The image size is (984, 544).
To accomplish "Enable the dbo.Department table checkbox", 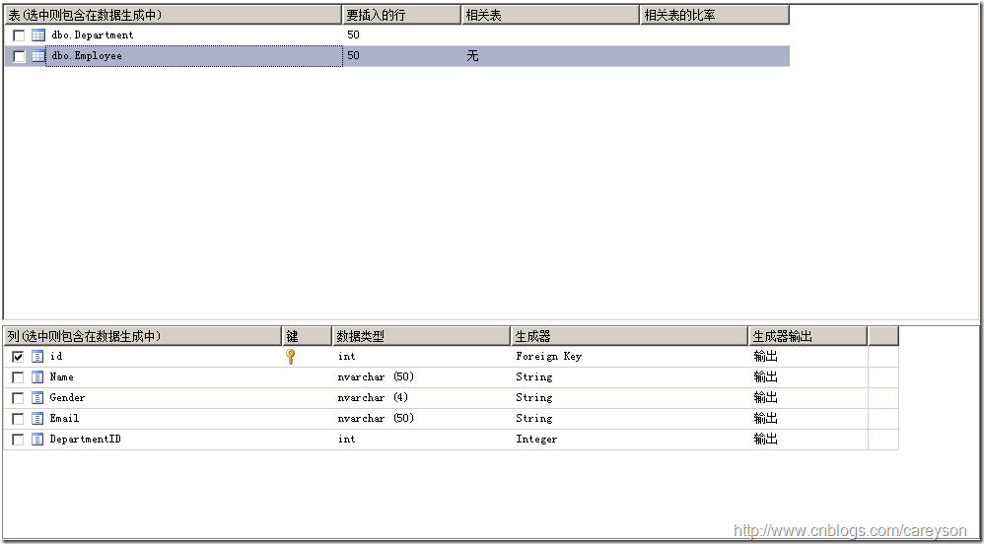I will click(x=19, y=35).
